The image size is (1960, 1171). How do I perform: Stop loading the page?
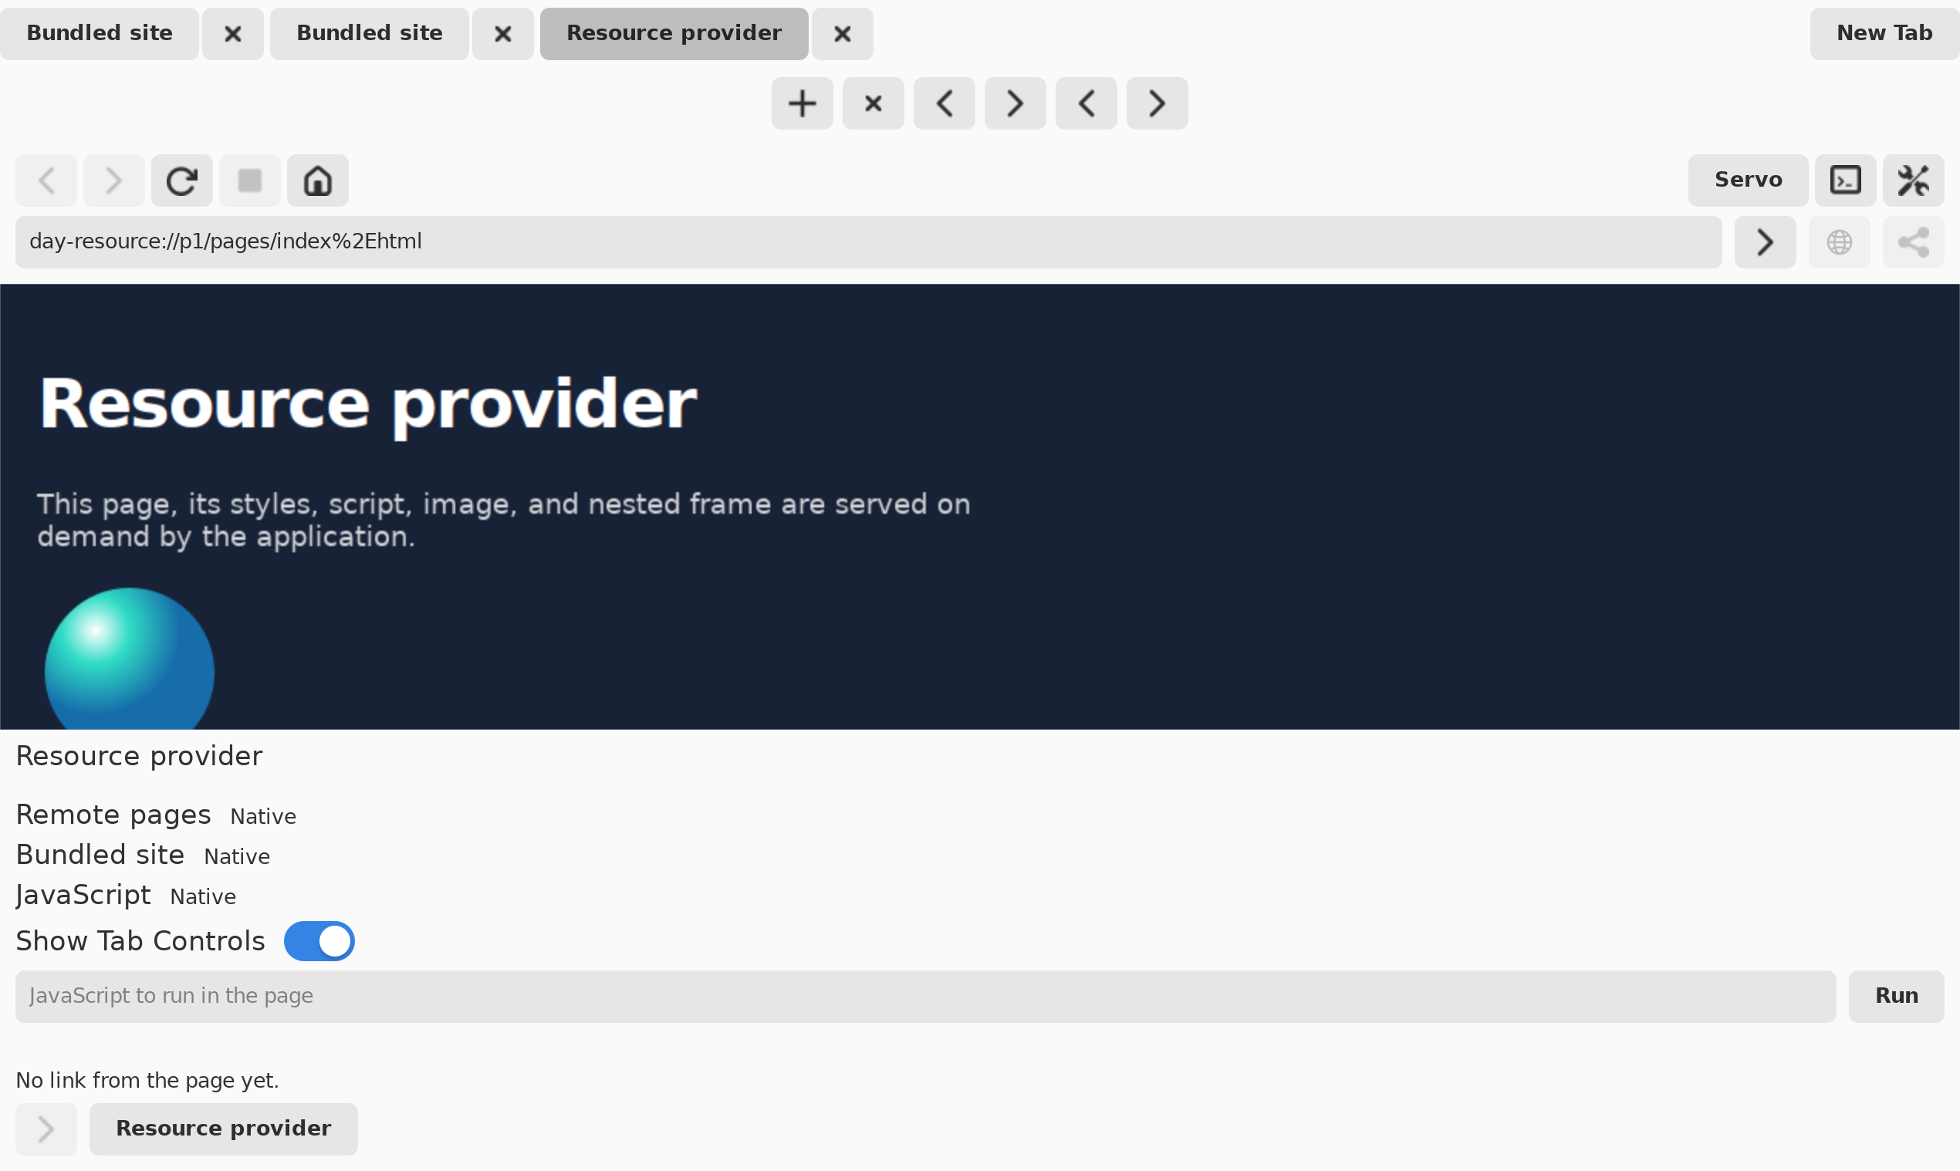(249, 181)
